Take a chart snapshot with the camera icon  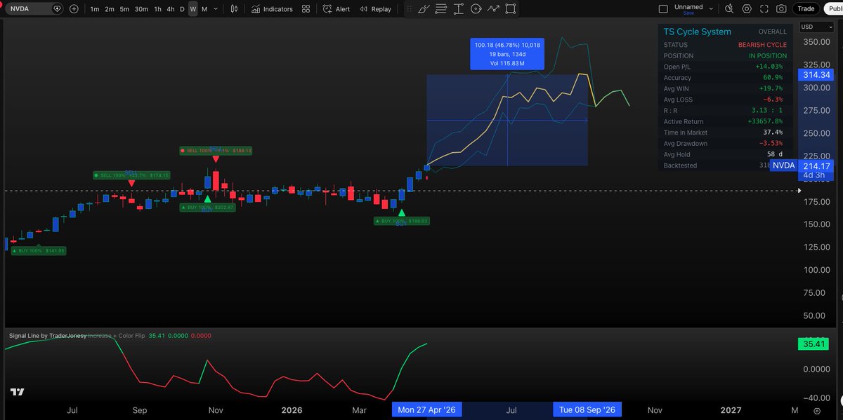tap(781, 9)
